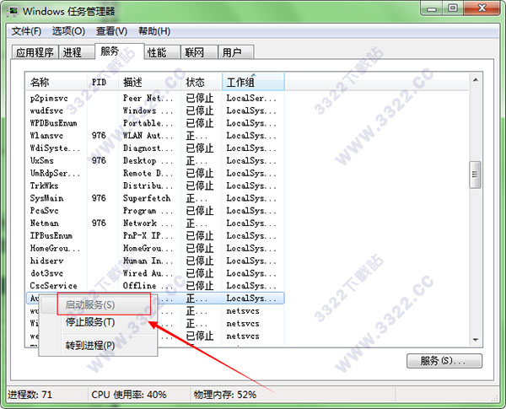Select the CscService service row
This screenshot has width=506, height=409.
[155, 286]
